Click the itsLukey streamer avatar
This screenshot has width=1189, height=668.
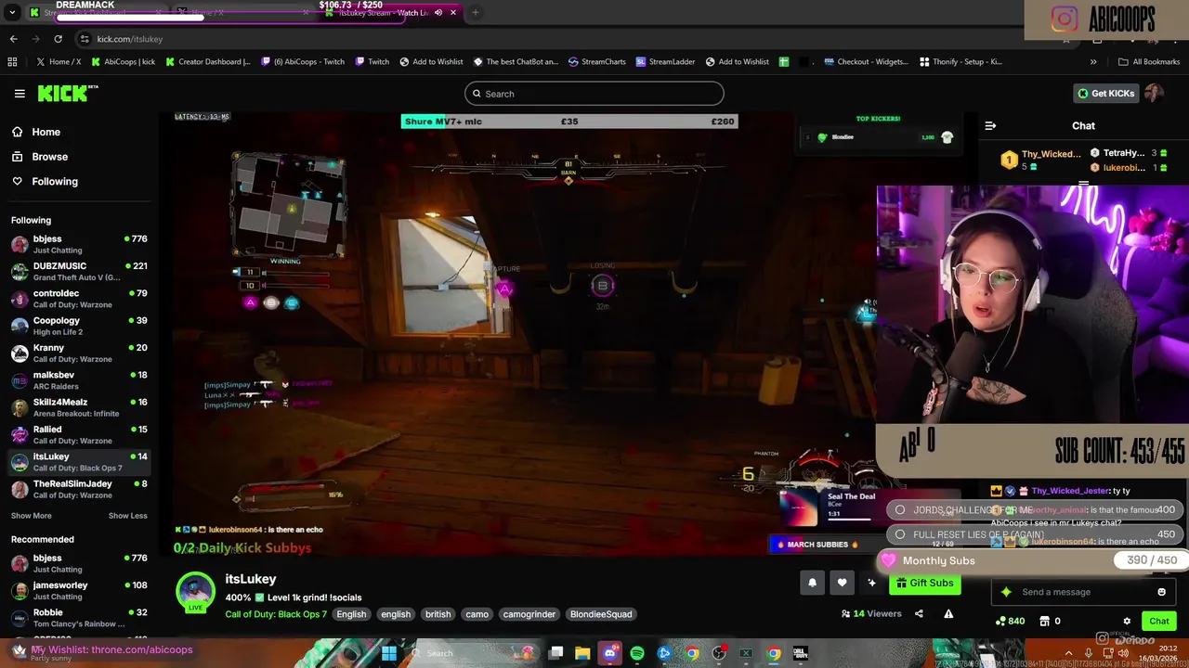pyautogui.click(x=195, y=592)
